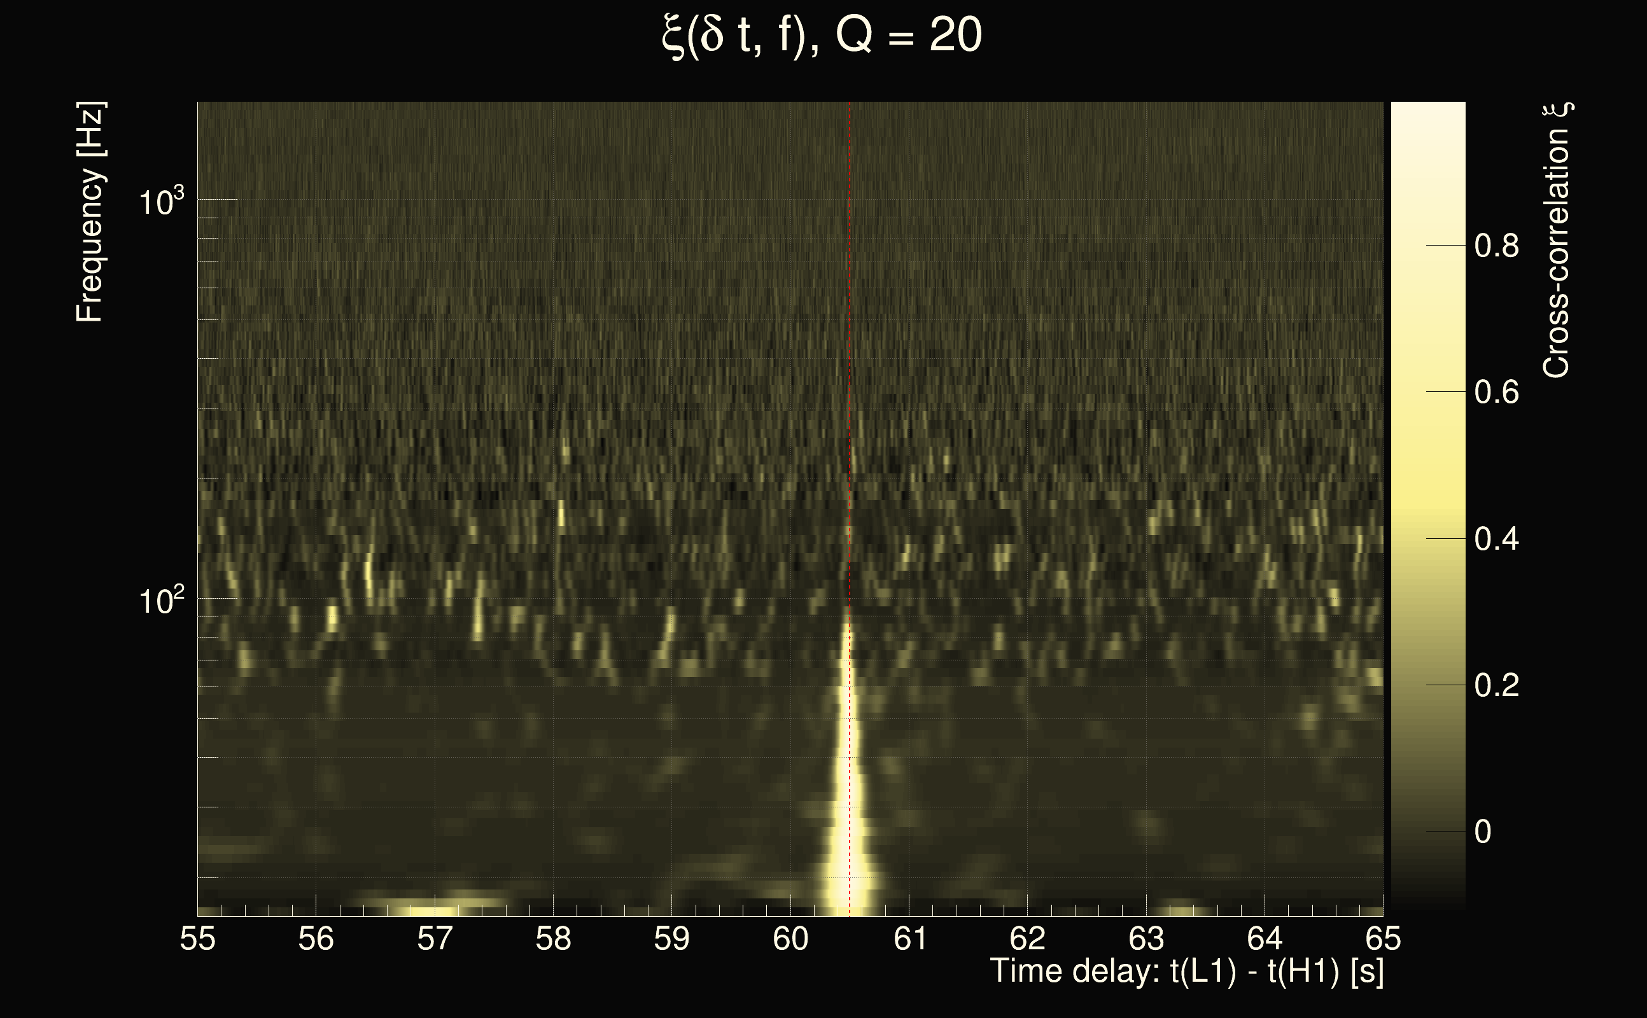Click the x-axis tick label 63
Viewport: 1647px width, 1018px height.
(1146, 938)
